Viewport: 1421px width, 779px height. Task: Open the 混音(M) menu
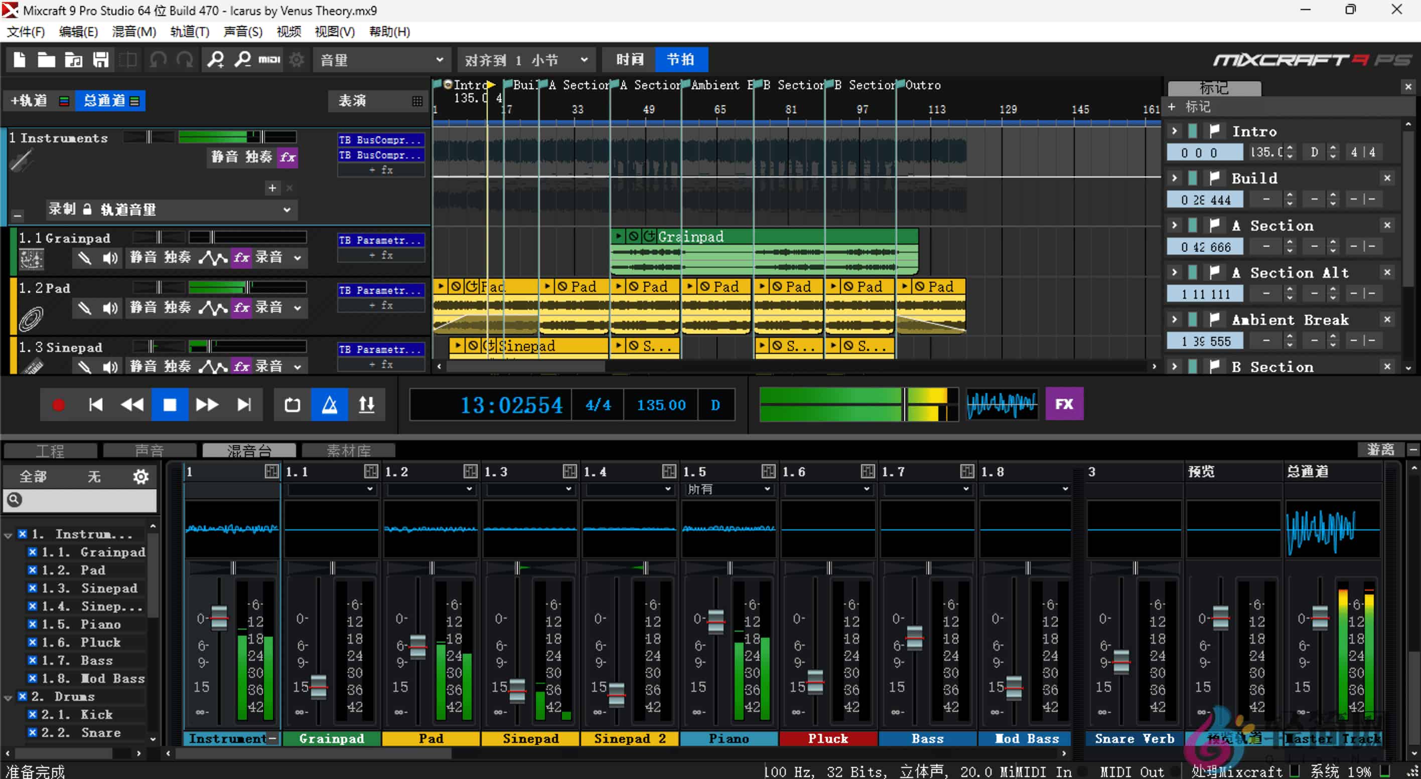click(133, 32)
